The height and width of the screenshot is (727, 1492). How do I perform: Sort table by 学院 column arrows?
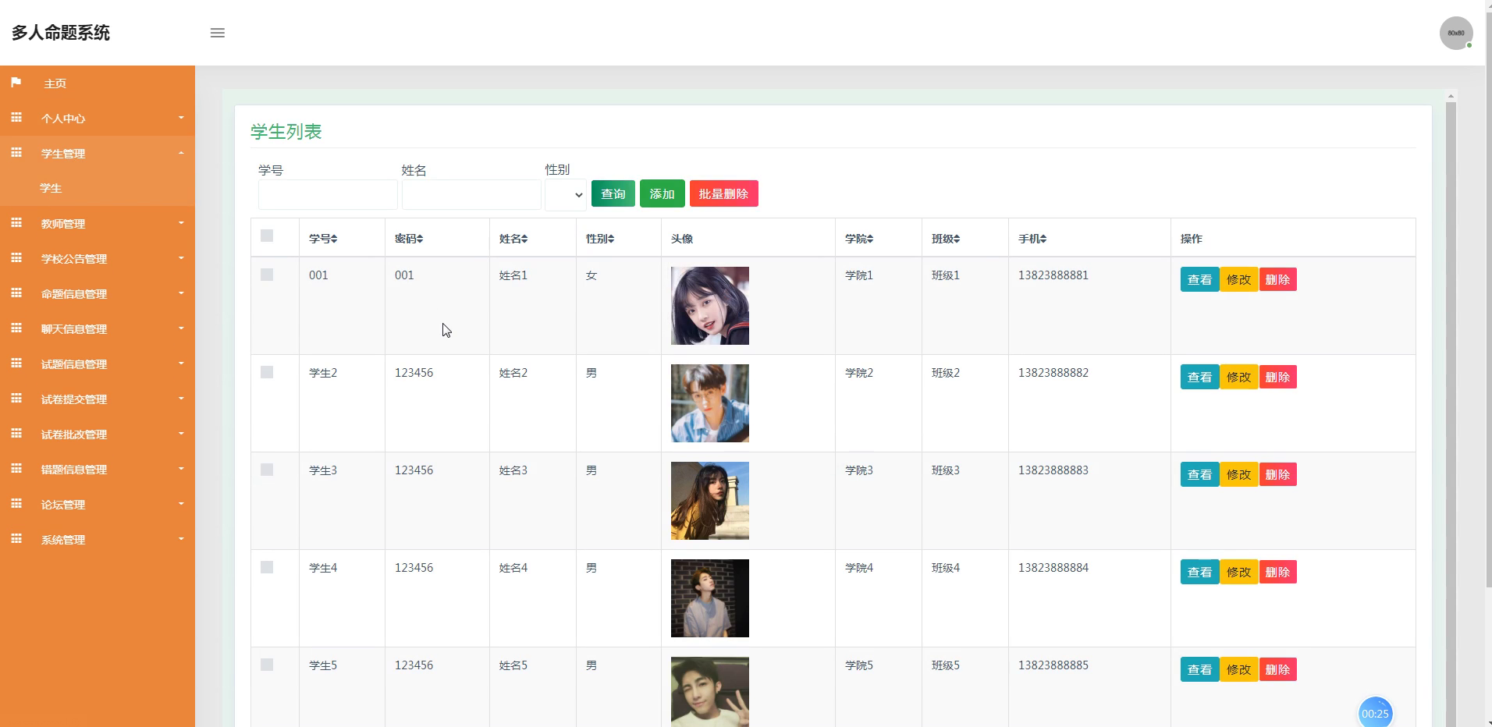870,239
